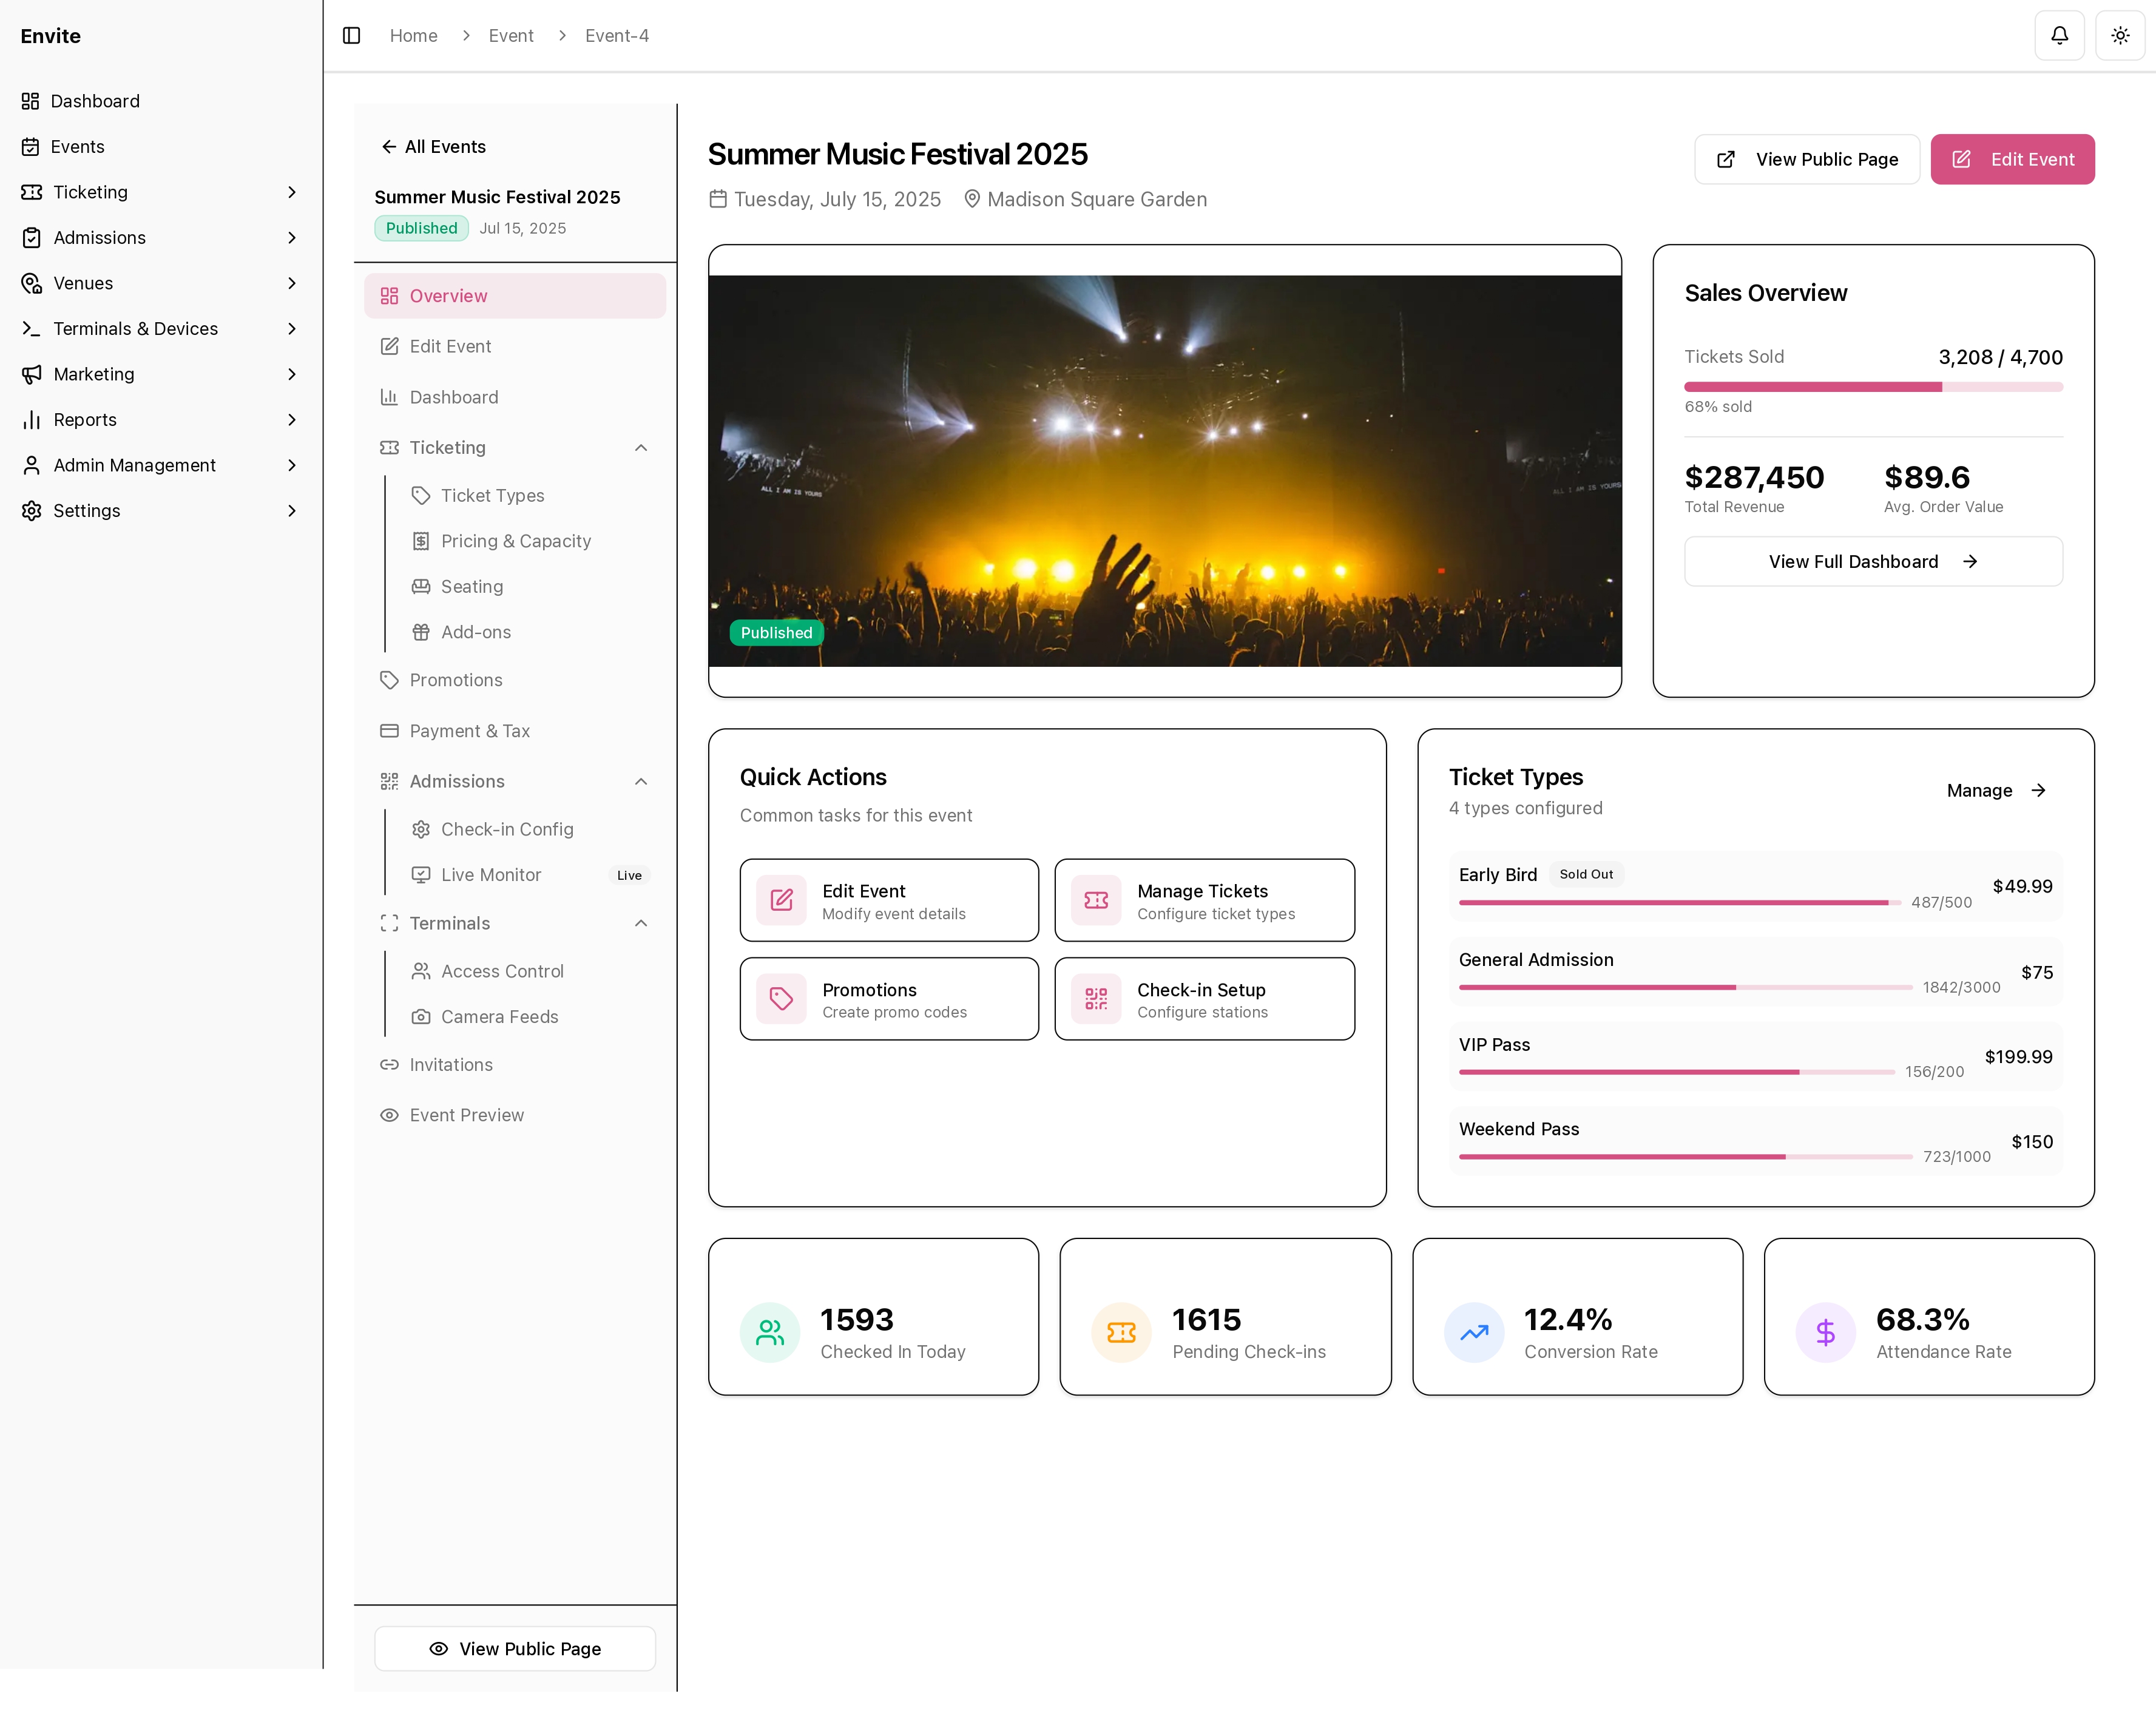Click the VIP Pass row

(1756, 1056)
